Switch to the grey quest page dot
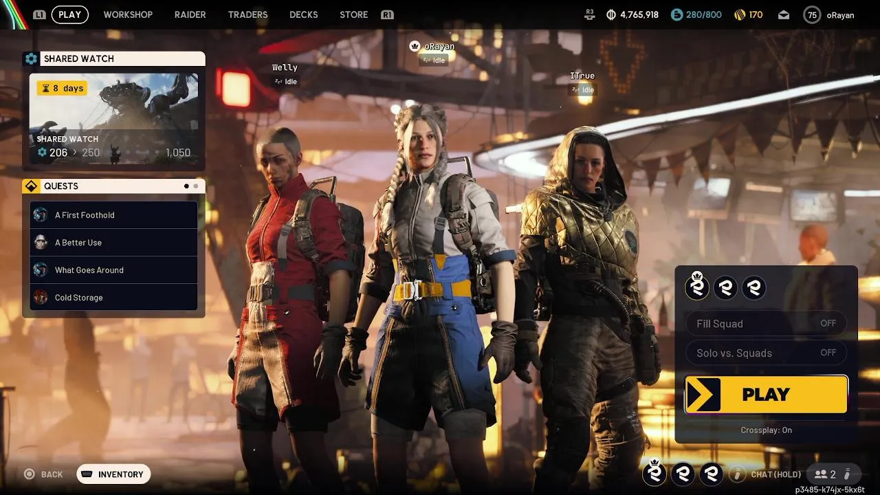This screenshot has width=880, height=495. pos(195,186)
